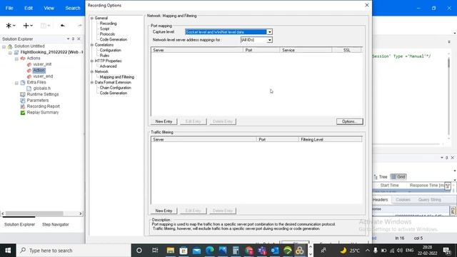
Task: Collapse the Data Format Extension node
Action: click(92, 83)
